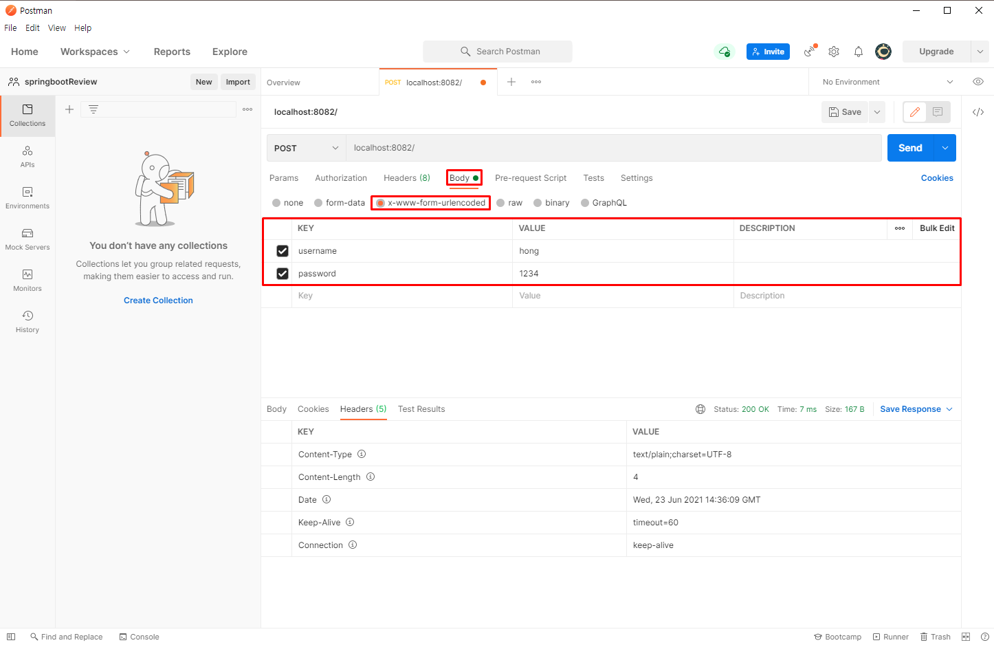Toggle sidebar icon in status bar

(11, 637)
